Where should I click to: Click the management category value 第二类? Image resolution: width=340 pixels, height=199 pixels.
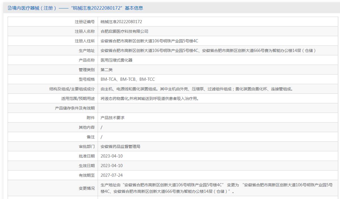coord(107,70)
